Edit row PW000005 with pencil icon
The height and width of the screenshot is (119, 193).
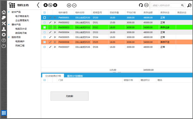(50, 37)
